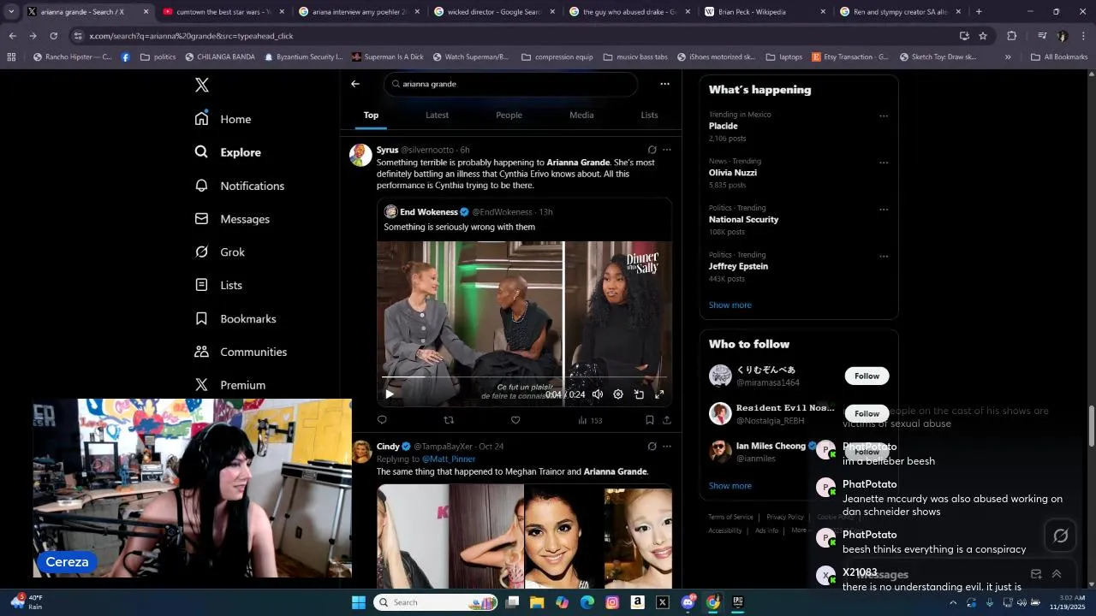
Task: Open Instagram from taskbar
Action: click(x=612, y=602)
